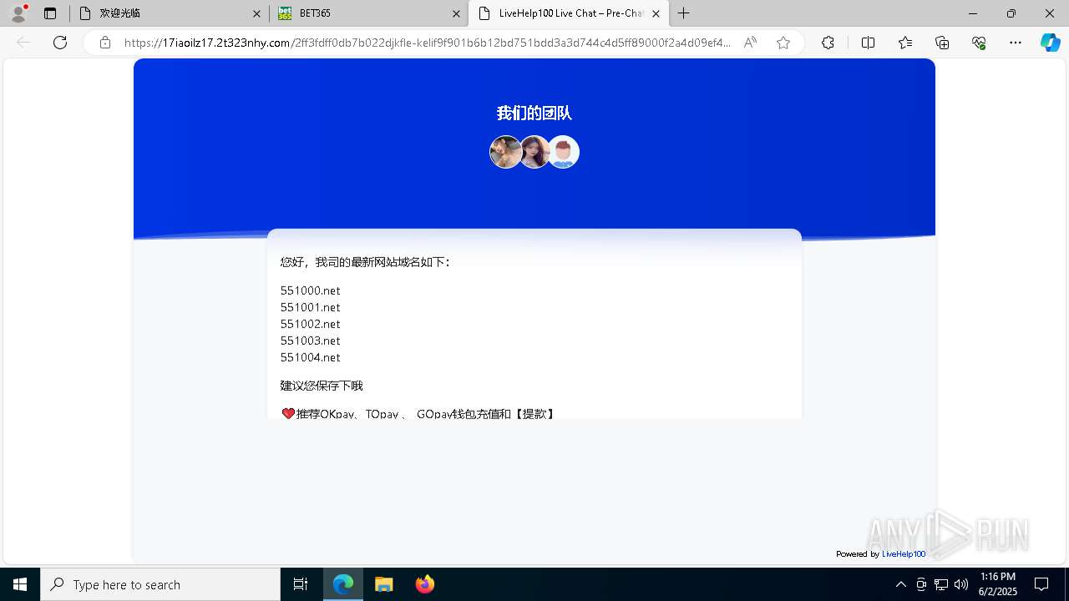Image resolution: width=1069 pixels, height=601 pixels.
Task: Click the second team member avatar
Action: coord(534,152)
